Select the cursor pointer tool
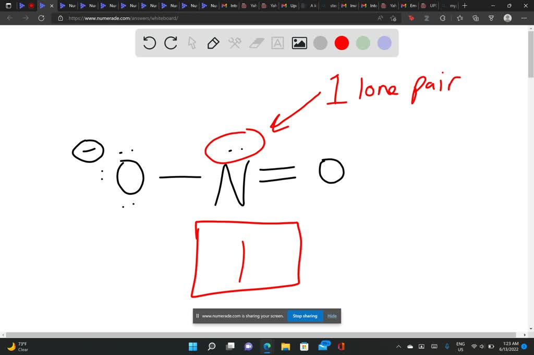This screenshot has height=355, width=534. [192, 43]
